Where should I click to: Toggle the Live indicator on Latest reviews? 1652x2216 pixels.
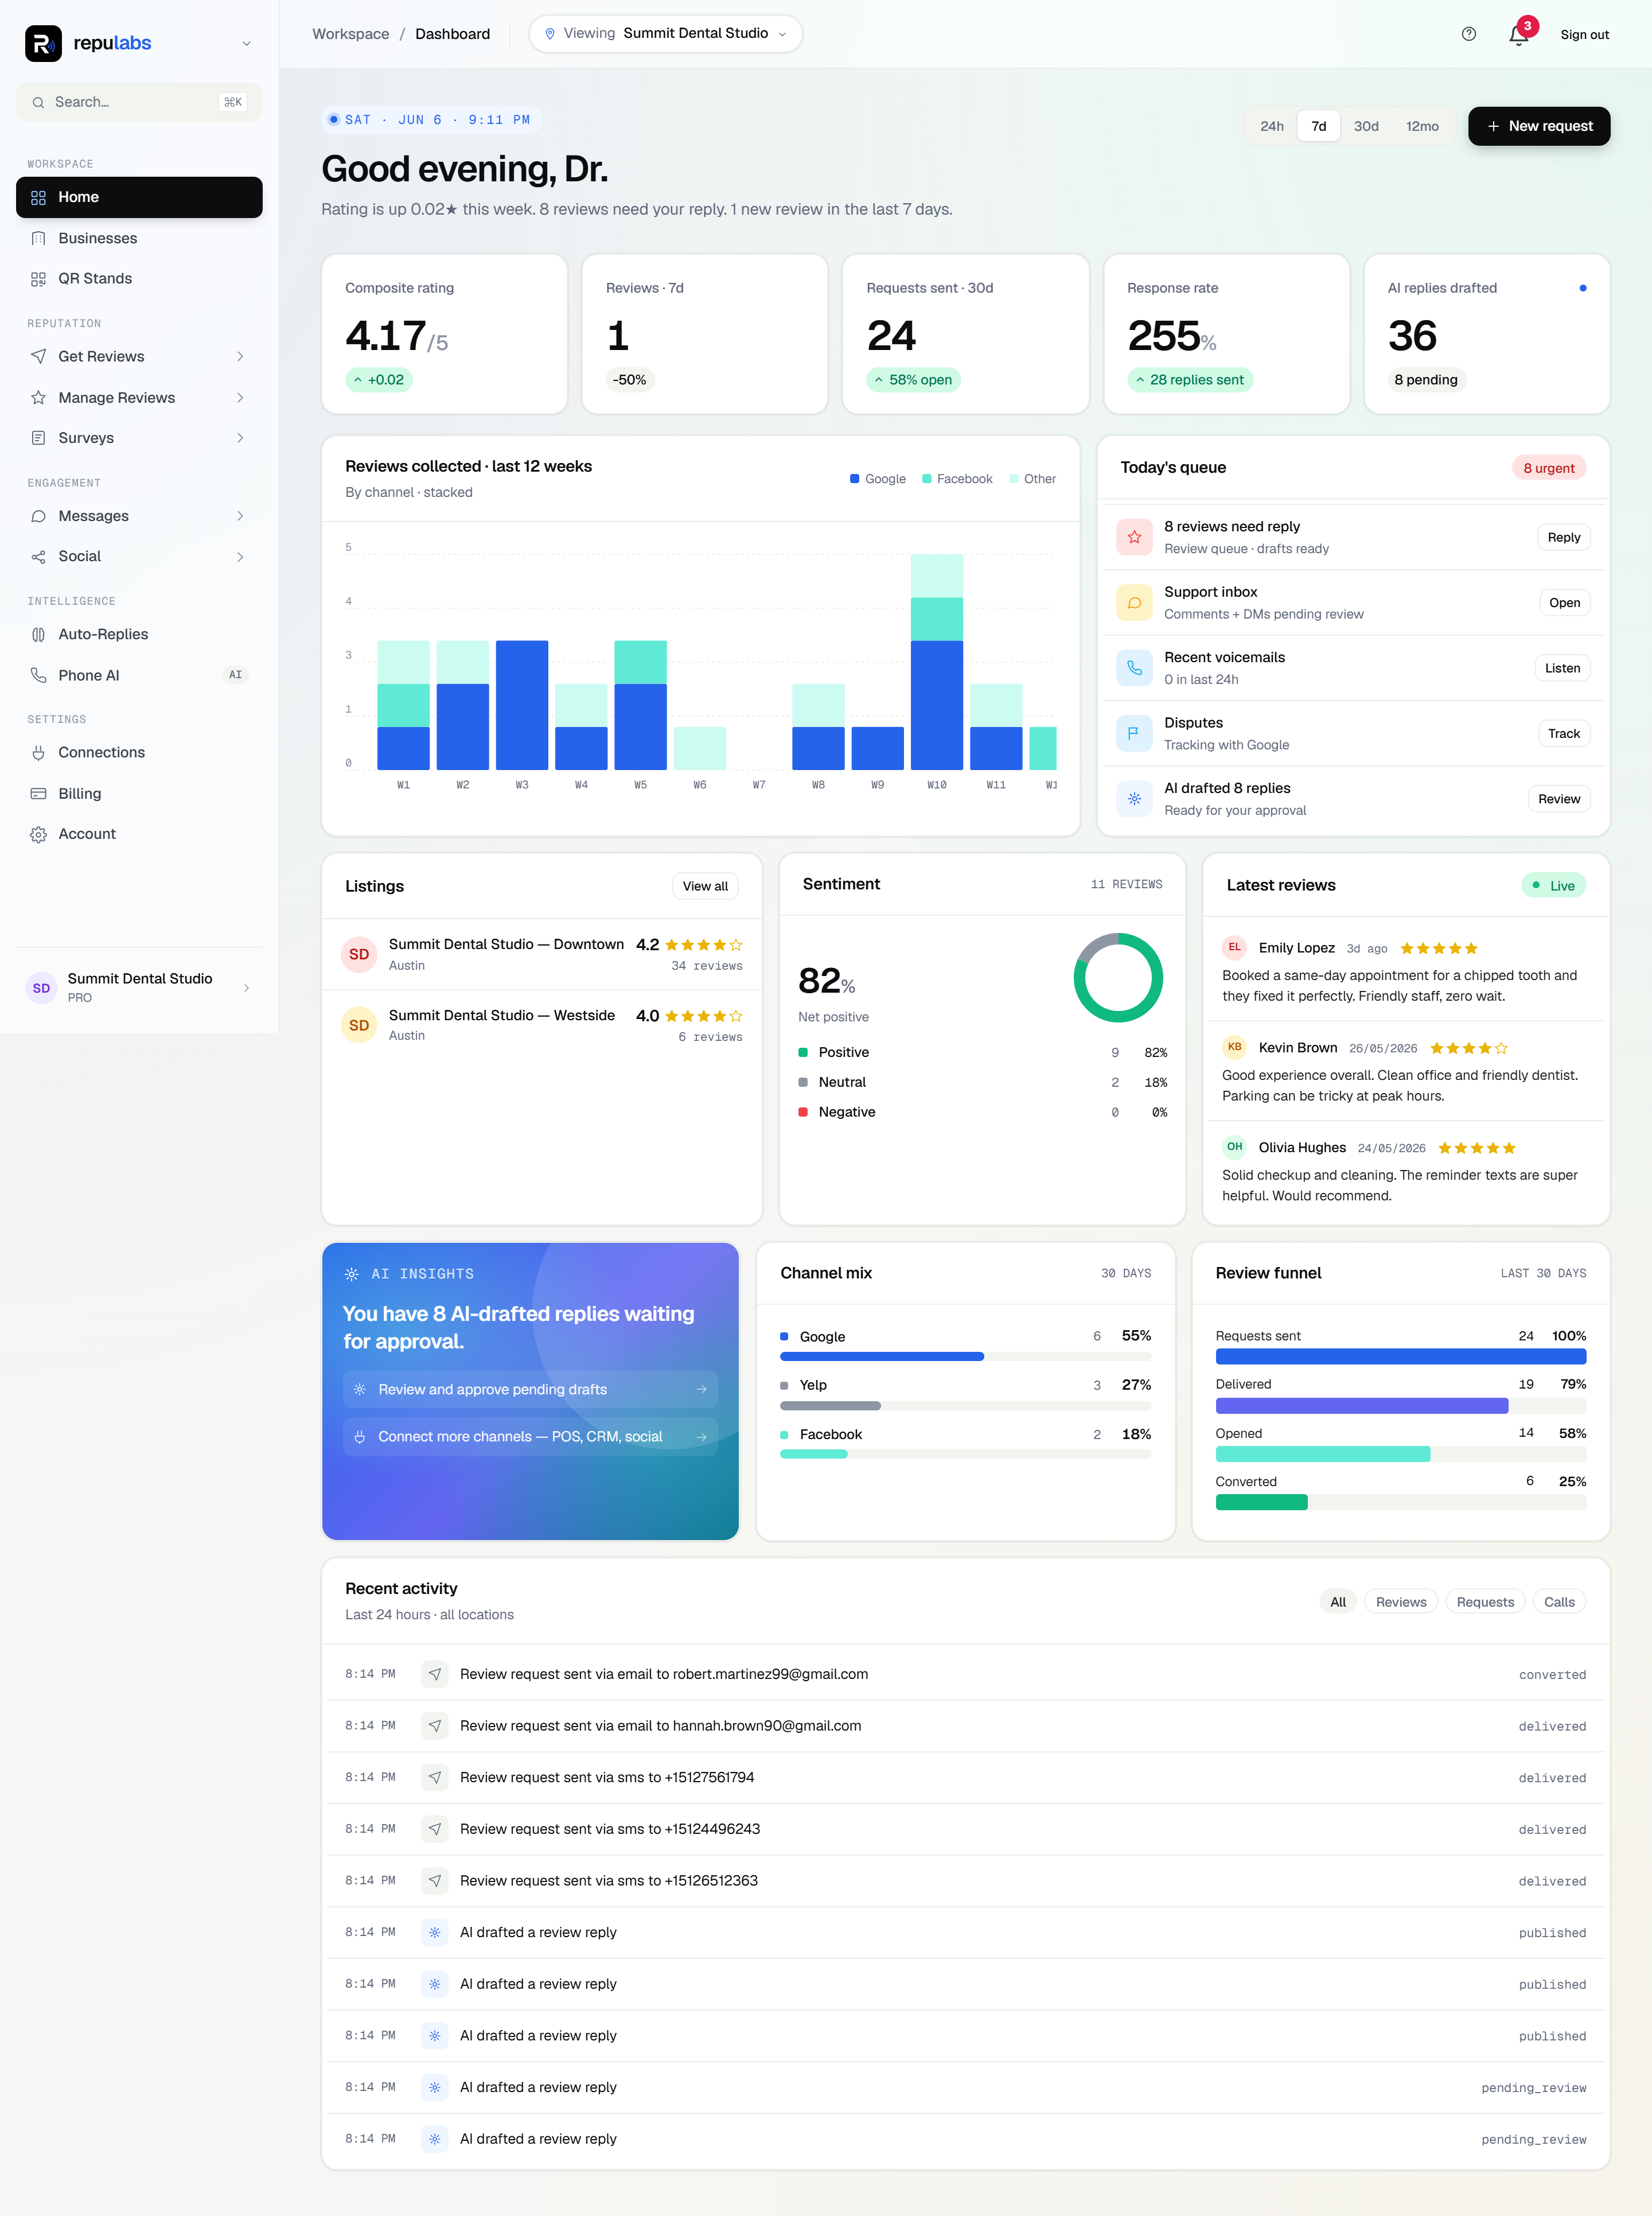coord(1553,885)
